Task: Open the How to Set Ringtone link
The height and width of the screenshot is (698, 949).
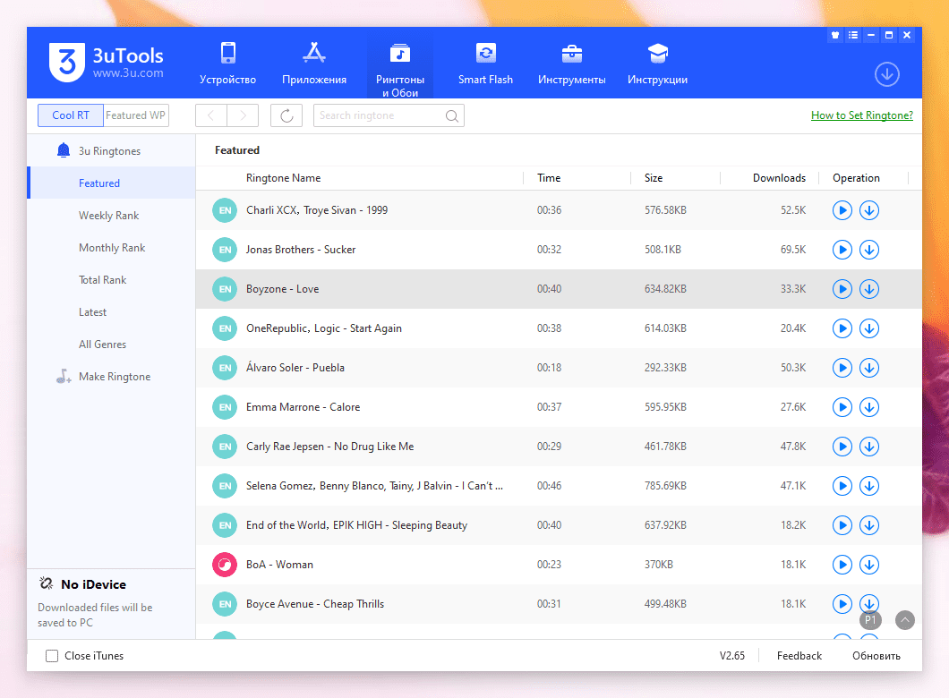Action: click(x=861, y=115)
